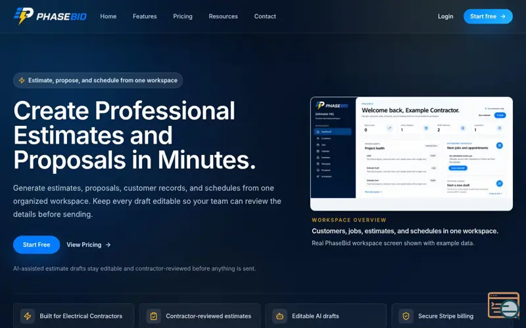526x328 pixels.
Task: Open the Home nav item
Action: 108,16
